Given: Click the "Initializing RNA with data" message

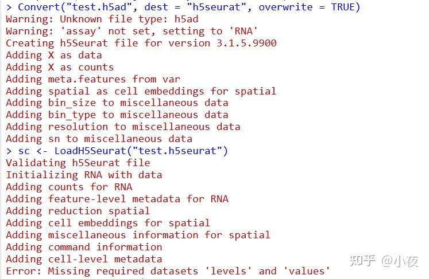Looking at the screenshot, I should [x=84, y=175].
